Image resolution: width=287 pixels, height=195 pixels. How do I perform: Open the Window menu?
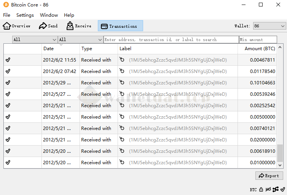pyautogui.click(x=49, y=15)
